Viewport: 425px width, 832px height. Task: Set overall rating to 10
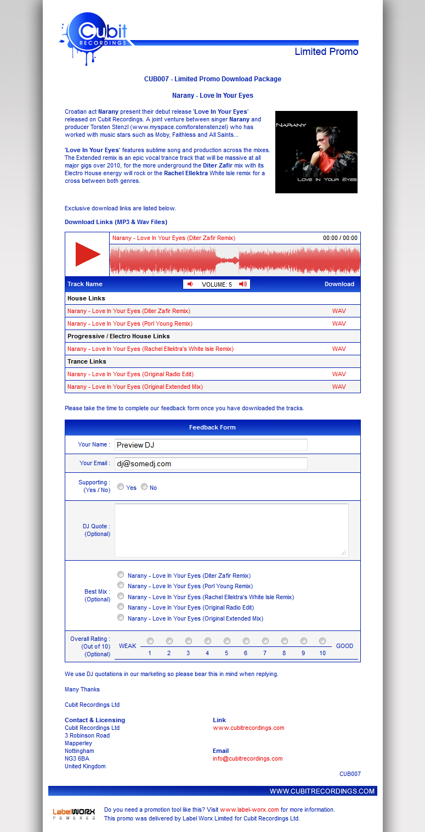coord(322,641)
